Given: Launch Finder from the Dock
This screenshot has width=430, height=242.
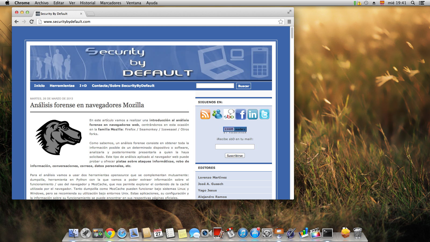Looking at the screenshot, I should tap(73, 233).
